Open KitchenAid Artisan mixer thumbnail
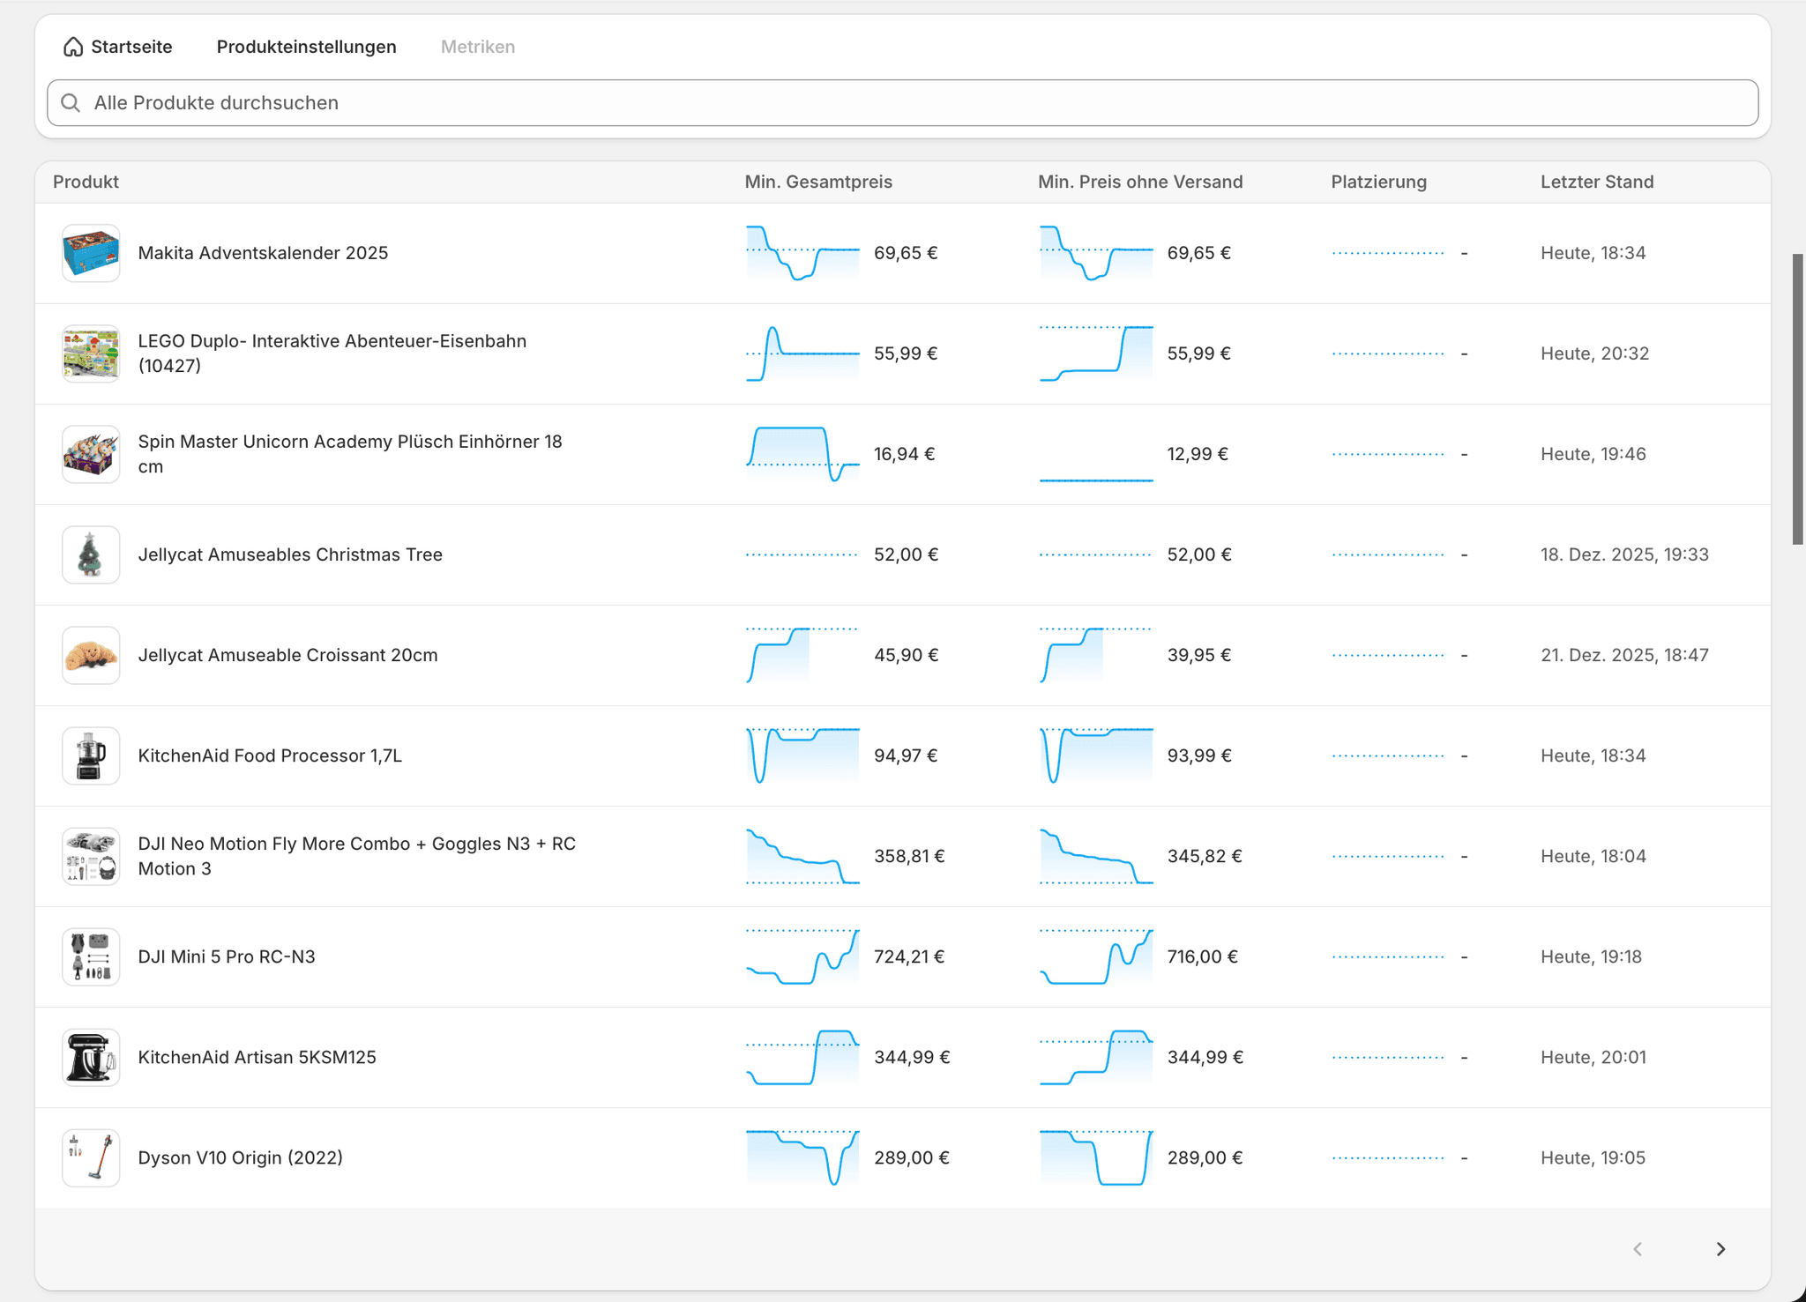Viewport: 1806px width, 1302px height. (91, 1057)
